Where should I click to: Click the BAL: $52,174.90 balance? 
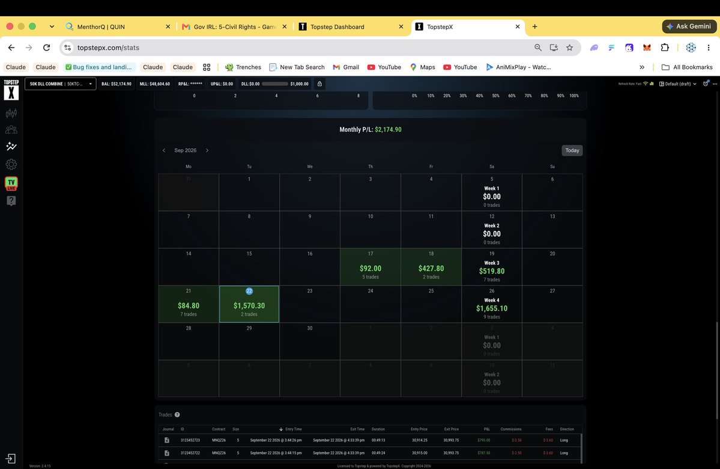pos(116,84)
